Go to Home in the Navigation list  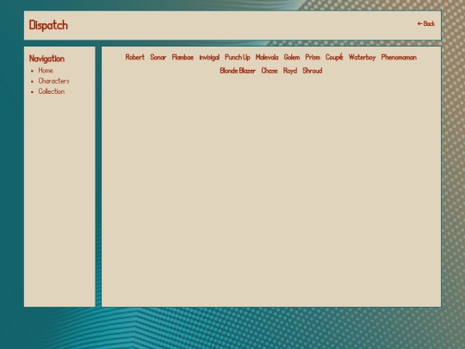tap(46, 71)
